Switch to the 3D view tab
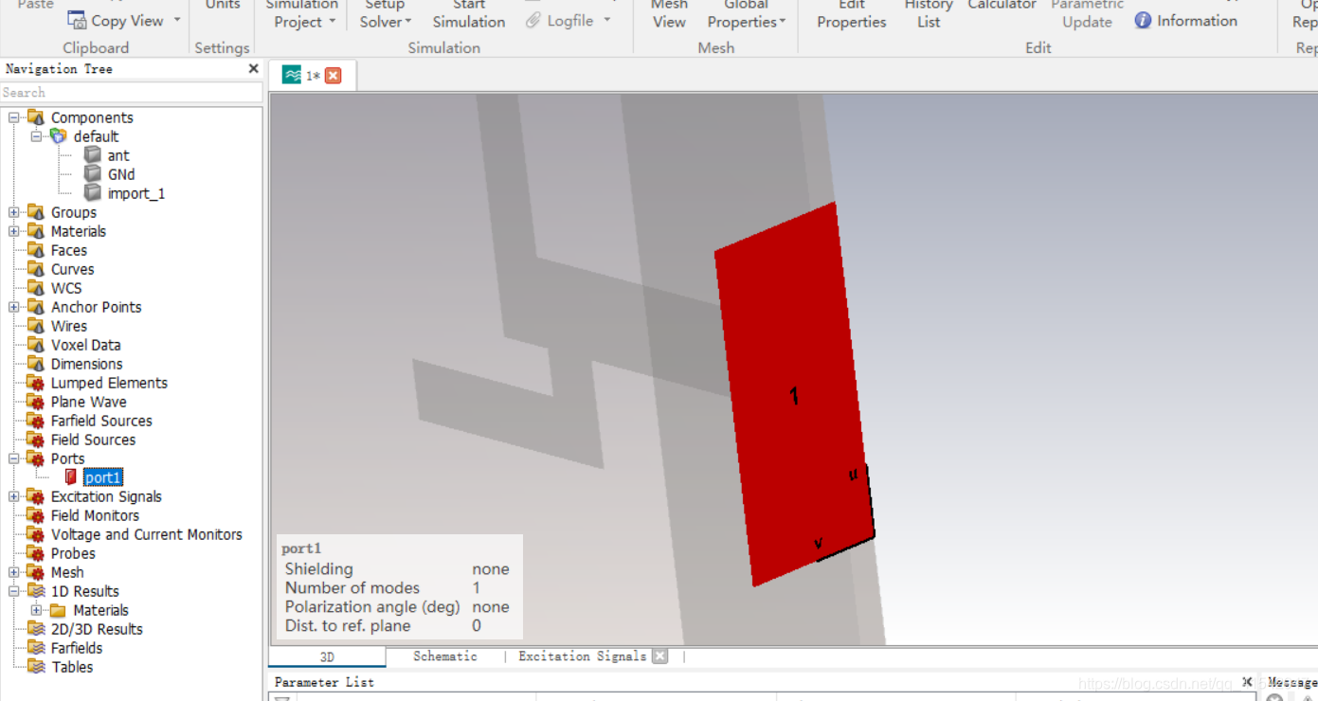1318x701 pixels. point(327,656)
